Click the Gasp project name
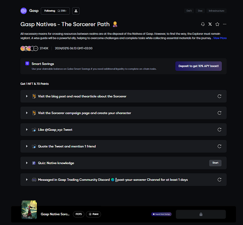 click(x=34, y=11)
